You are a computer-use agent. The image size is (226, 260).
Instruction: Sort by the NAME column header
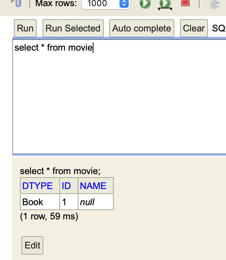coord(93,186)
